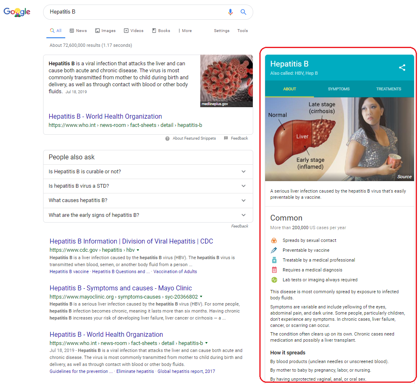Click the 'Also called: HBV, Hep B' subtitle

pyautogui.click(x=294, y=73)
